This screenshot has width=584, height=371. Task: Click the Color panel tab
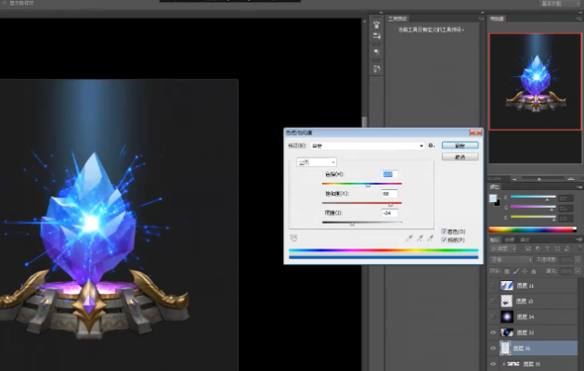click(495, 186)
